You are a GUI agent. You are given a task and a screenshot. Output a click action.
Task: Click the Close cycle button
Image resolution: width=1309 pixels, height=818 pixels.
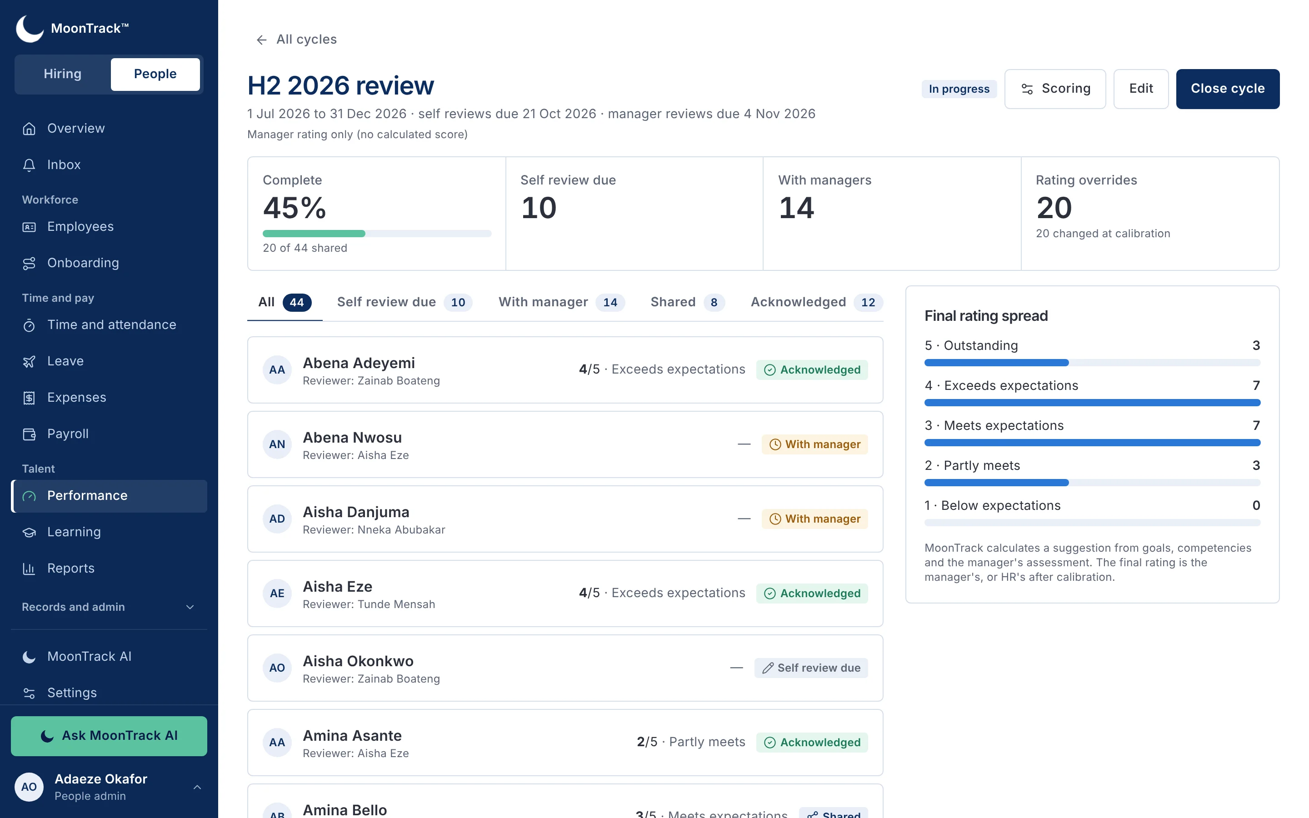[1227, 89]
